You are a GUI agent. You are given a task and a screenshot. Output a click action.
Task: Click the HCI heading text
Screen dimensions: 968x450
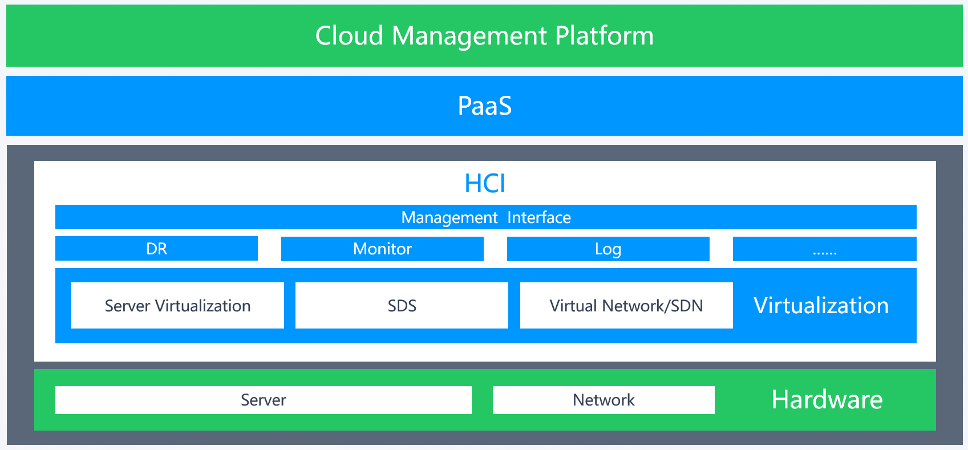pyautogui.click(x=485, y=183)
